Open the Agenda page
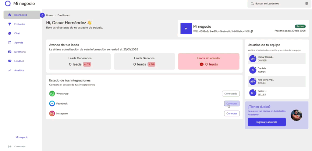This screenshot has width=312, height=151. coord(18,43)
